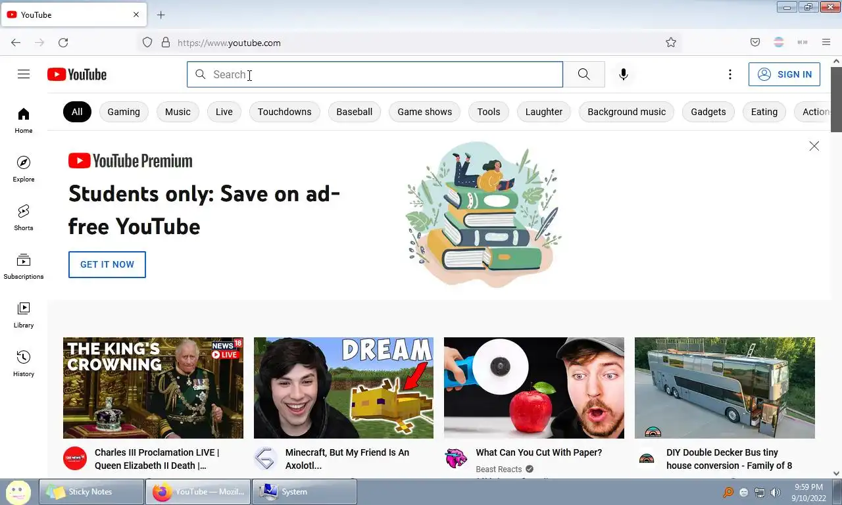Open The King's Crowning video thumbnail
Viewport: 842px width, 505px height.
(153, 388)
